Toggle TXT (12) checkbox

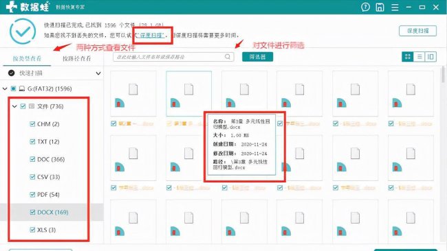(x=32, y=141)
